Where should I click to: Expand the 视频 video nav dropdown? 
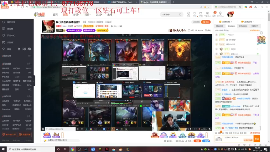87,15
